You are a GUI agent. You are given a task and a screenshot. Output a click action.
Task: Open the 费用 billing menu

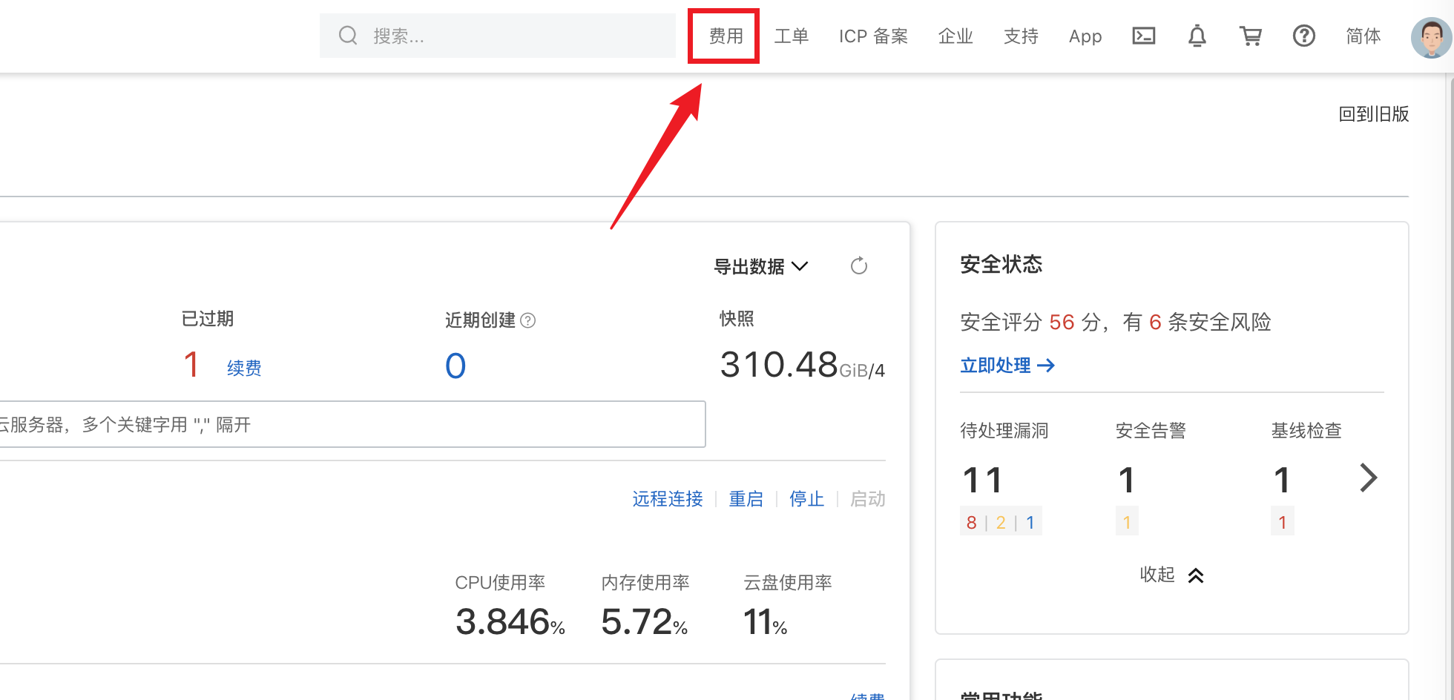tap(723, 35)
